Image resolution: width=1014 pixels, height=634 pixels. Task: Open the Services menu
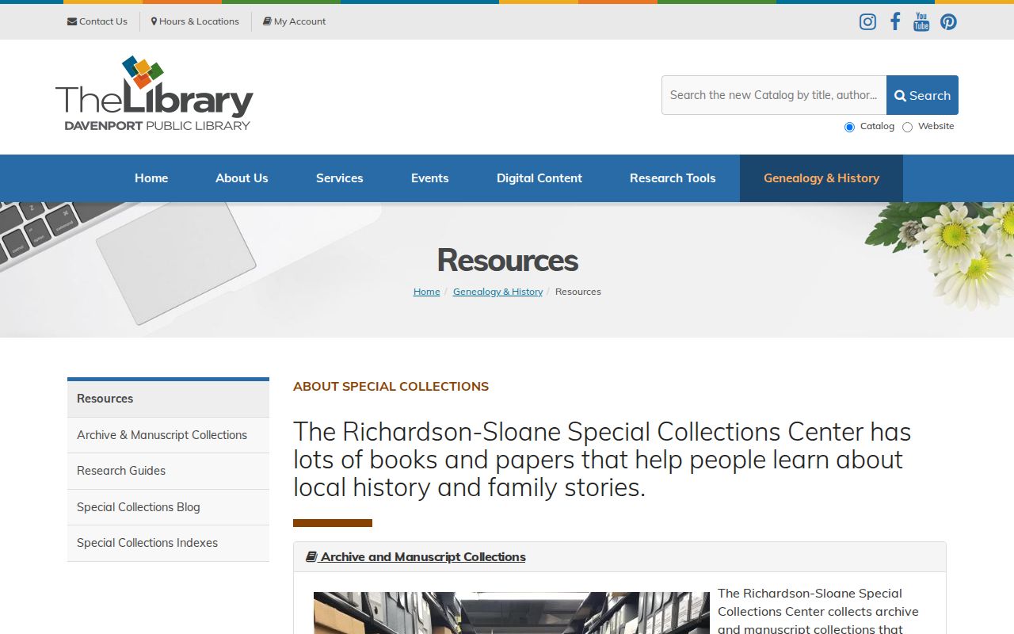coord(340,178)
